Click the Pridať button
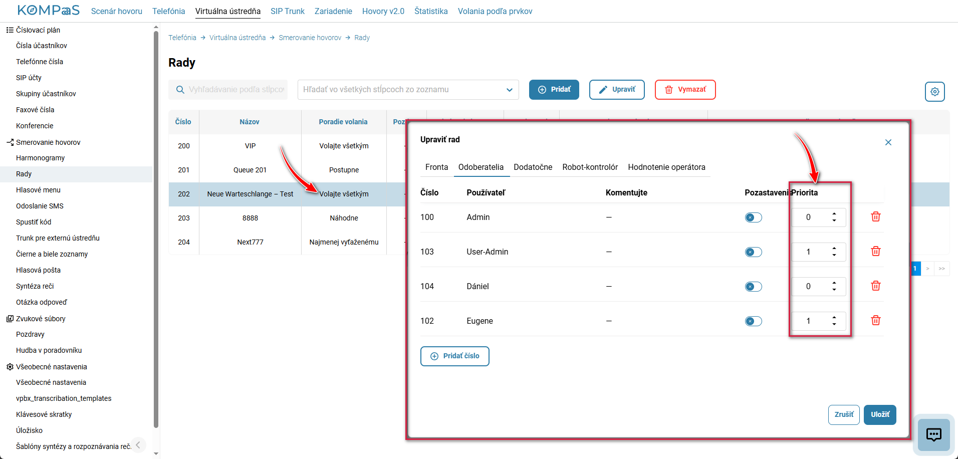Screen dimensions: 958x459 [x=554, y=90]
